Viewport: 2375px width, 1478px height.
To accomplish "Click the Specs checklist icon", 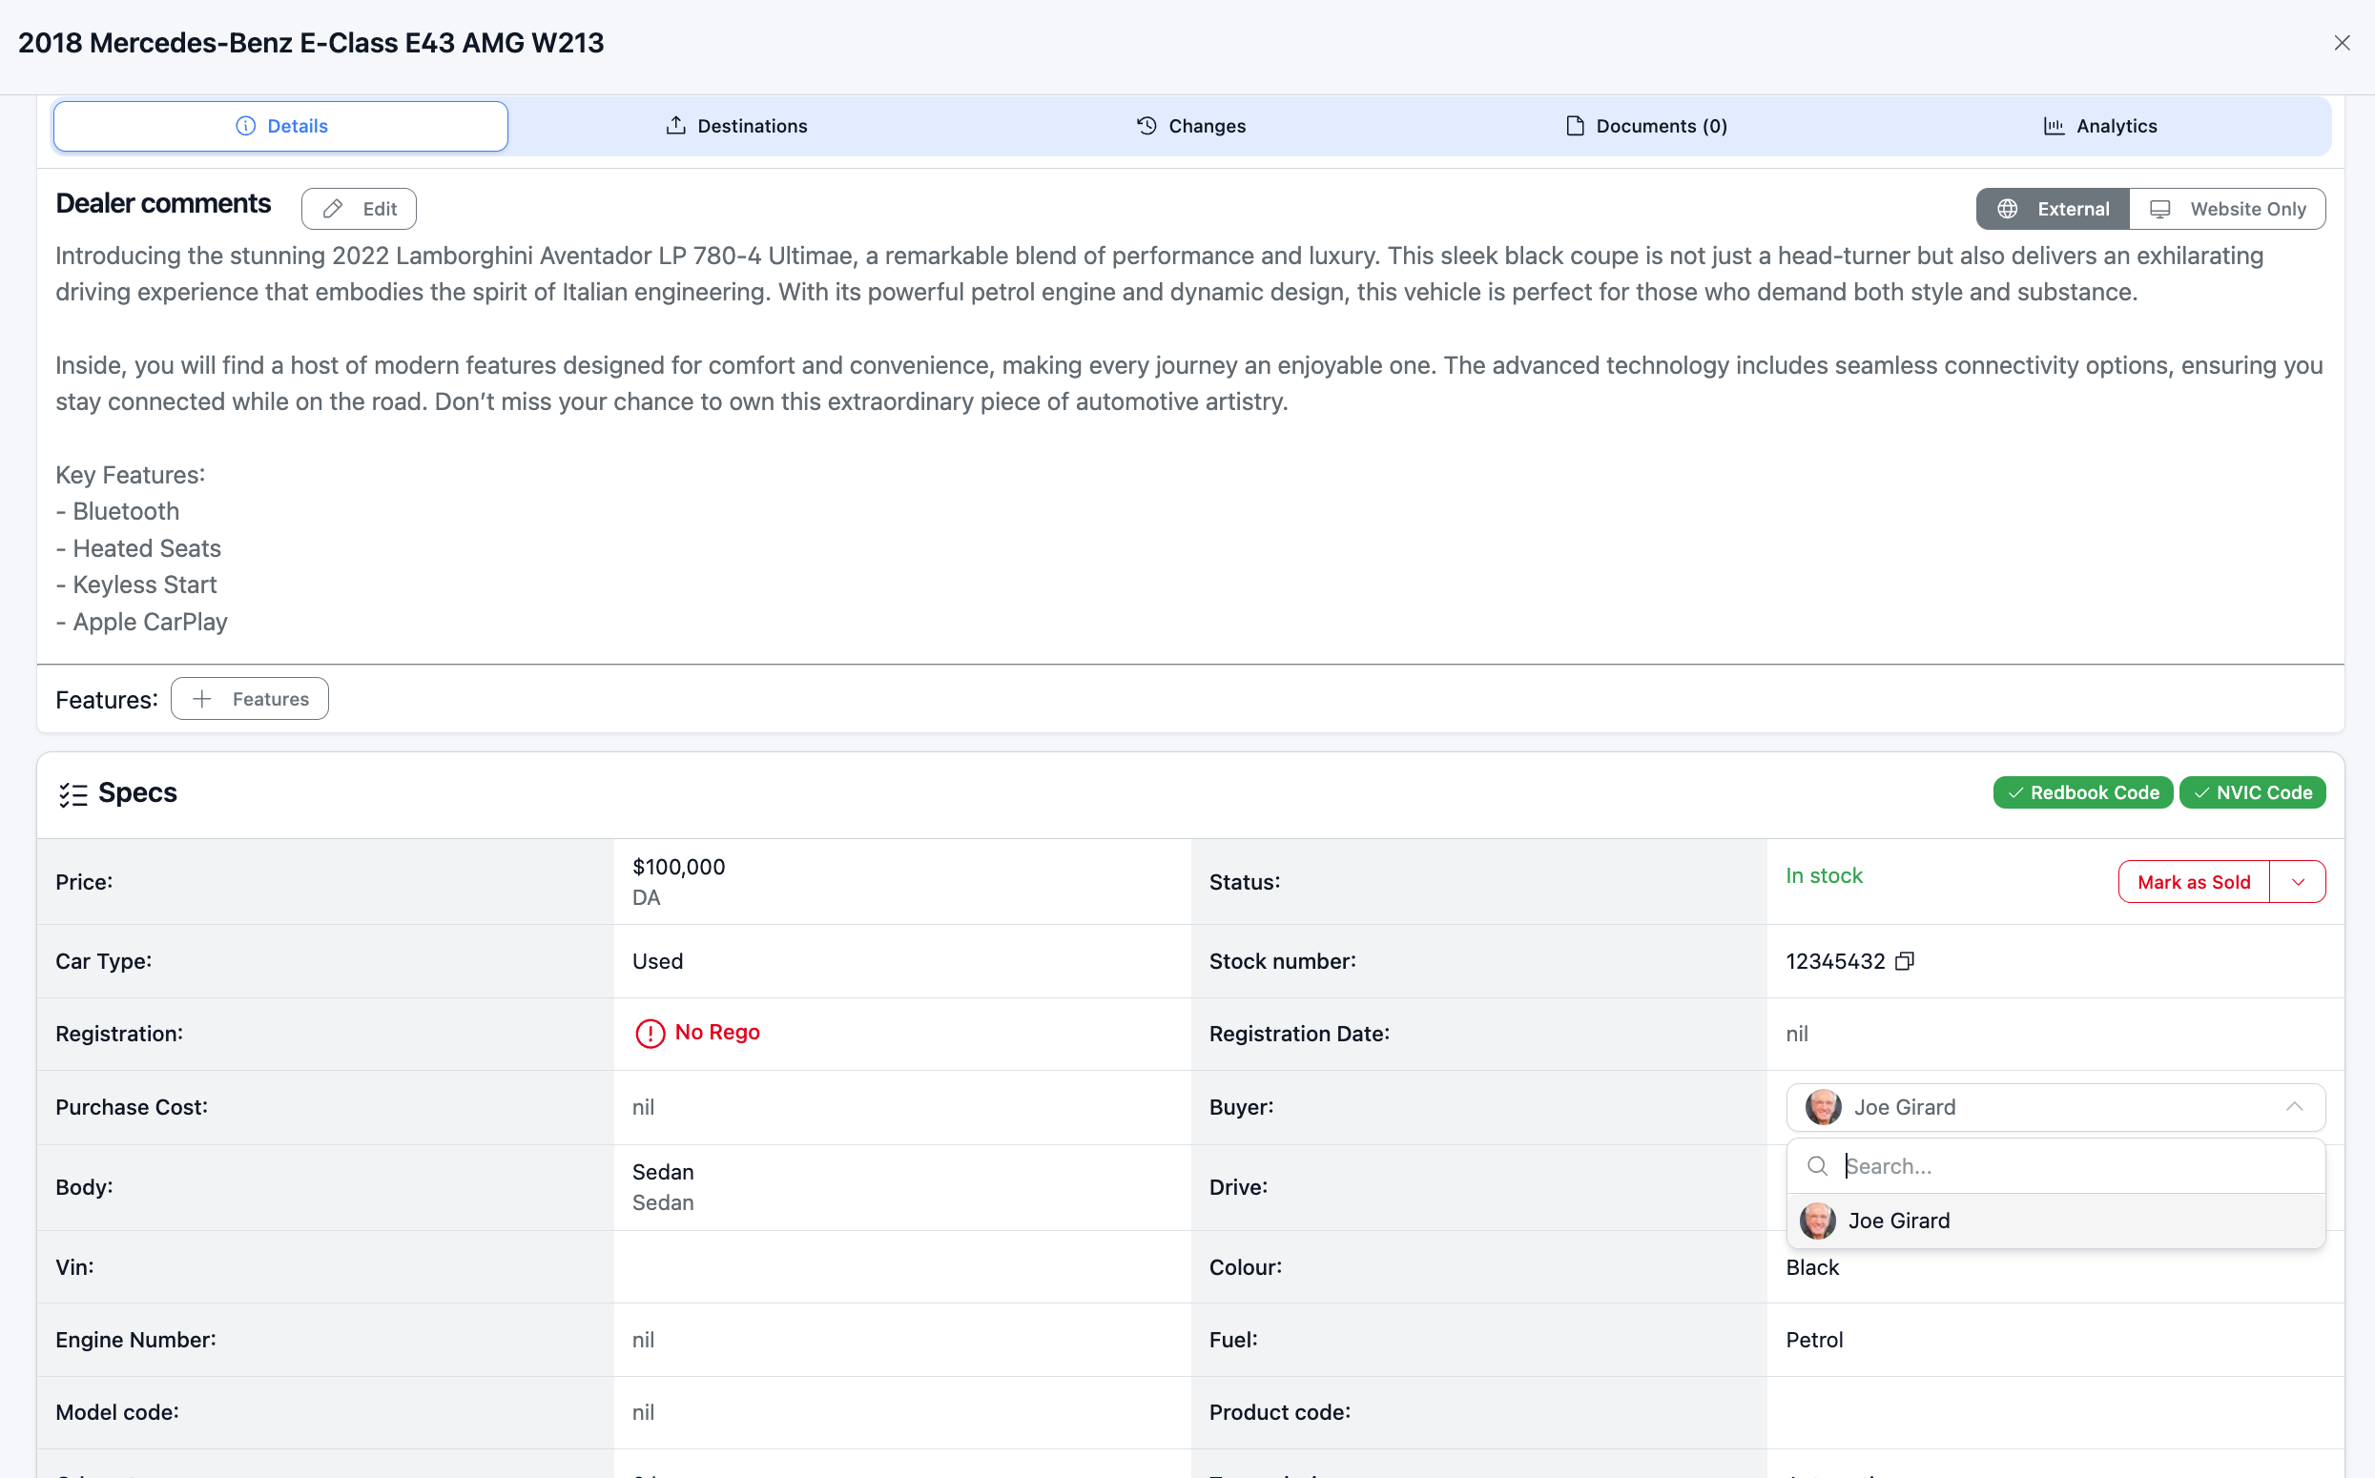I will (x=72, y=793).
